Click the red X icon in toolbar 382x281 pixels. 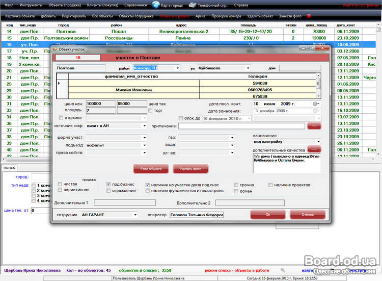pos(308,16)
